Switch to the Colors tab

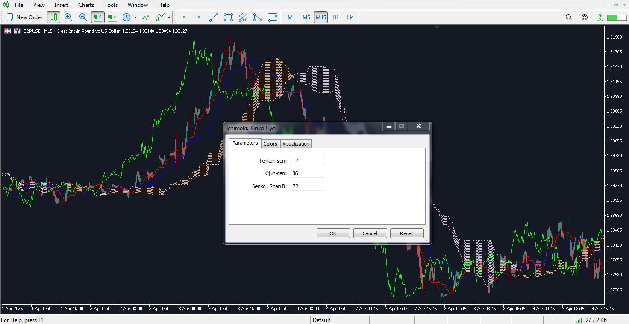[x=270, y=144]
